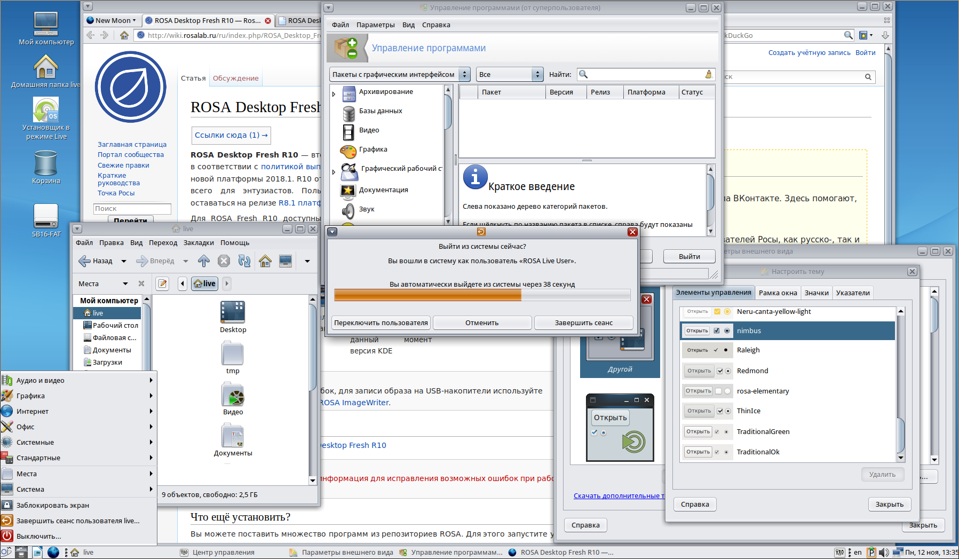Switch to the Значки tab in theme dialog

click(x=817, y=293)
